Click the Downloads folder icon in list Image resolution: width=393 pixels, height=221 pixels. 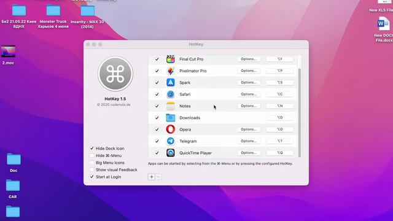[171, 118]
